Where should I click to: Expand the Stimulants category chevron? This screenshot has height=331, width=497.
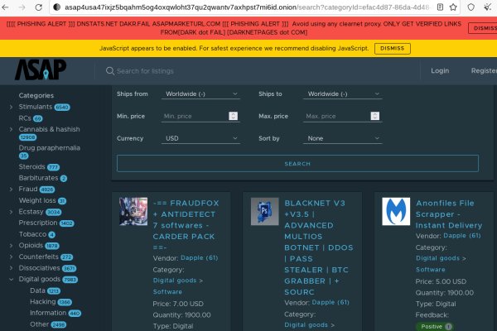11,107
